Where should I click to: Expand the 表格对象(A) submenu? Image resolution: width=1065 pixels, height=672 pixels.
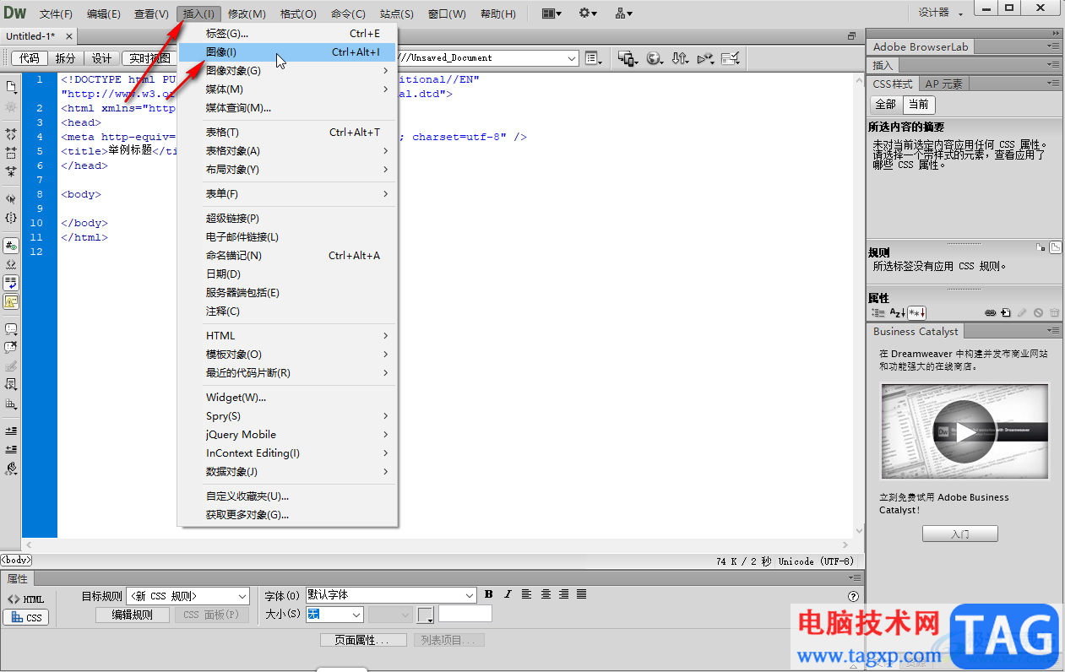(x=287, y=151)
